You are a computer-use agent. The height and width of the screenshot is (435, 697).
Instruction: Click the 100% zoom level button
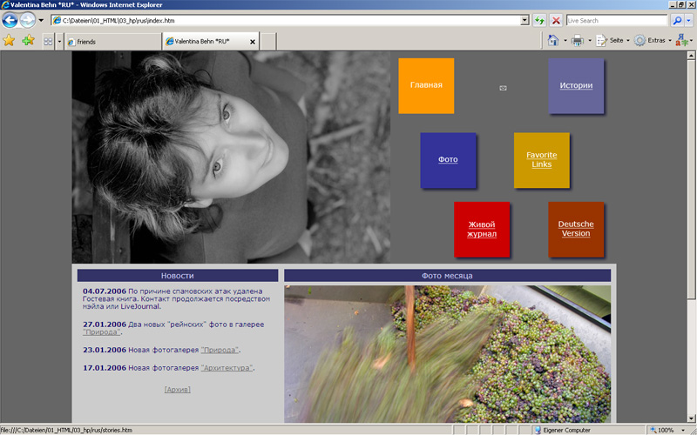[x=662, y=430]
